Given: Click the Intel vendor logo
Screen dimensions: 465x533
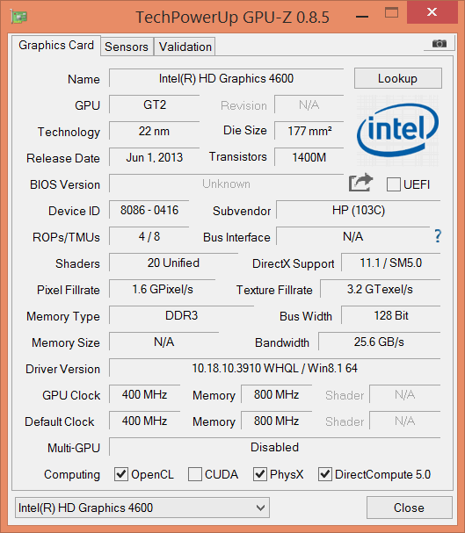Looking at the screenshot, I should (x=397, y=131).
